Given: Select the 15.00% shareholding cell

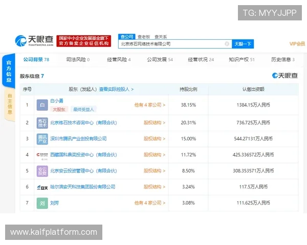Looking at the screenshot, I should coord(188,139).
